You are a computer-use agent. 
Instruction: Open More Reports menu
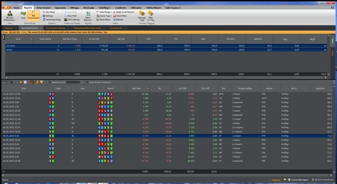(88, 16)
